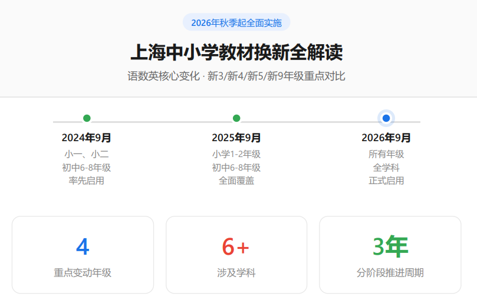Screen dimensions: 477x300
Task: Open the 分阶段推进周期 stat card
Action: click(390, 255)
